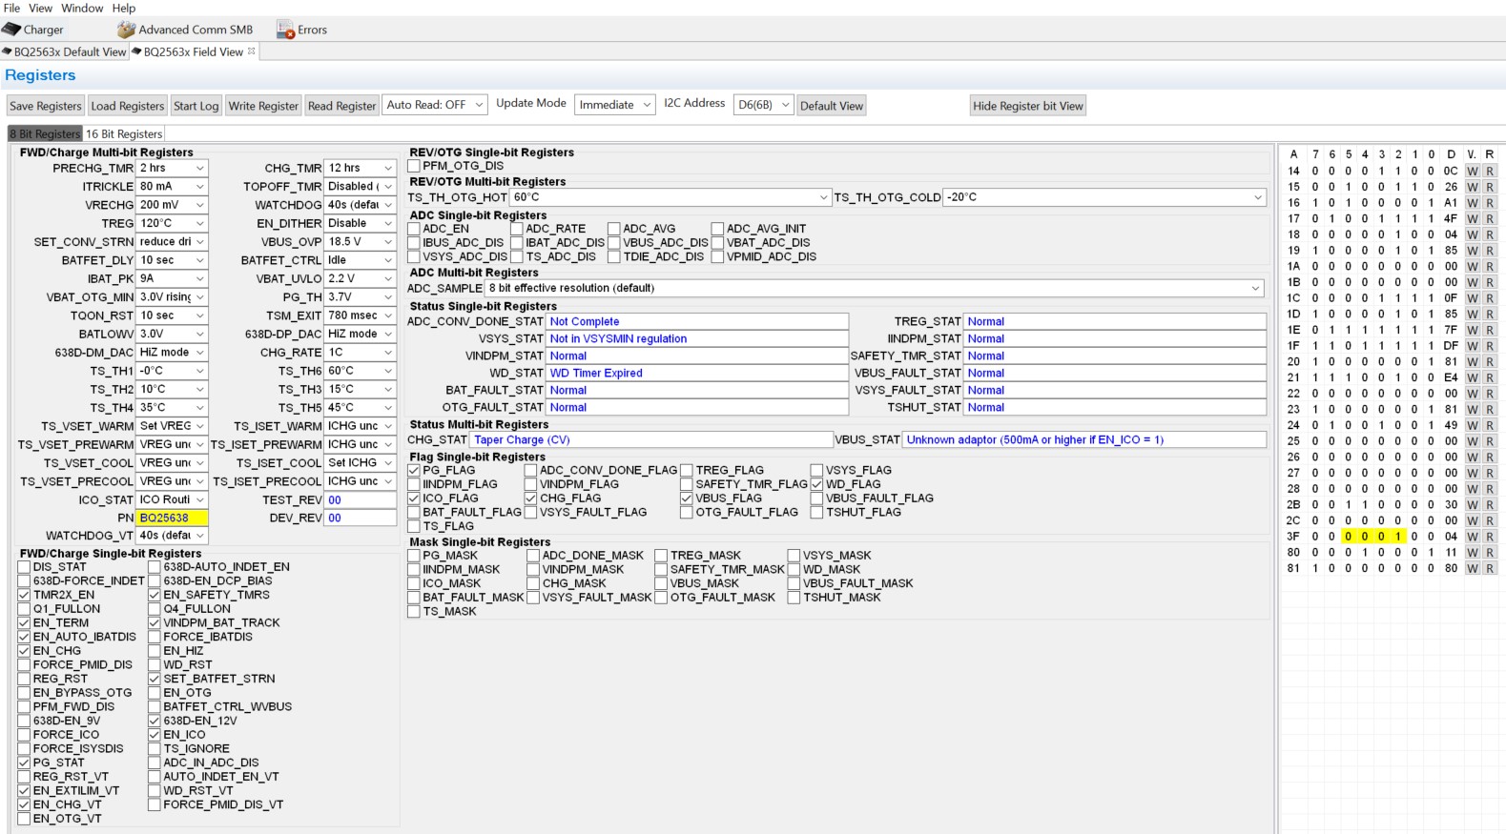Click hex value DF in register 1F row

tap(1451, 346)
